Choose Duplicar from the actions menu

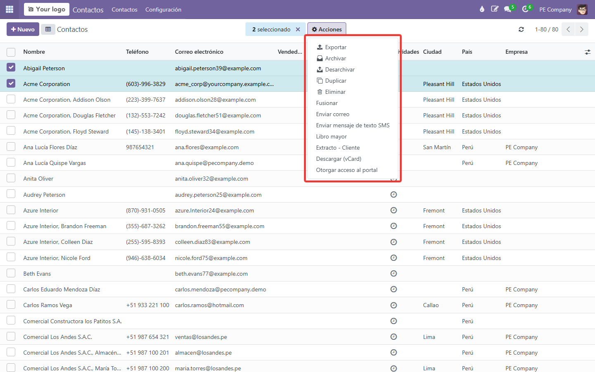353,81
